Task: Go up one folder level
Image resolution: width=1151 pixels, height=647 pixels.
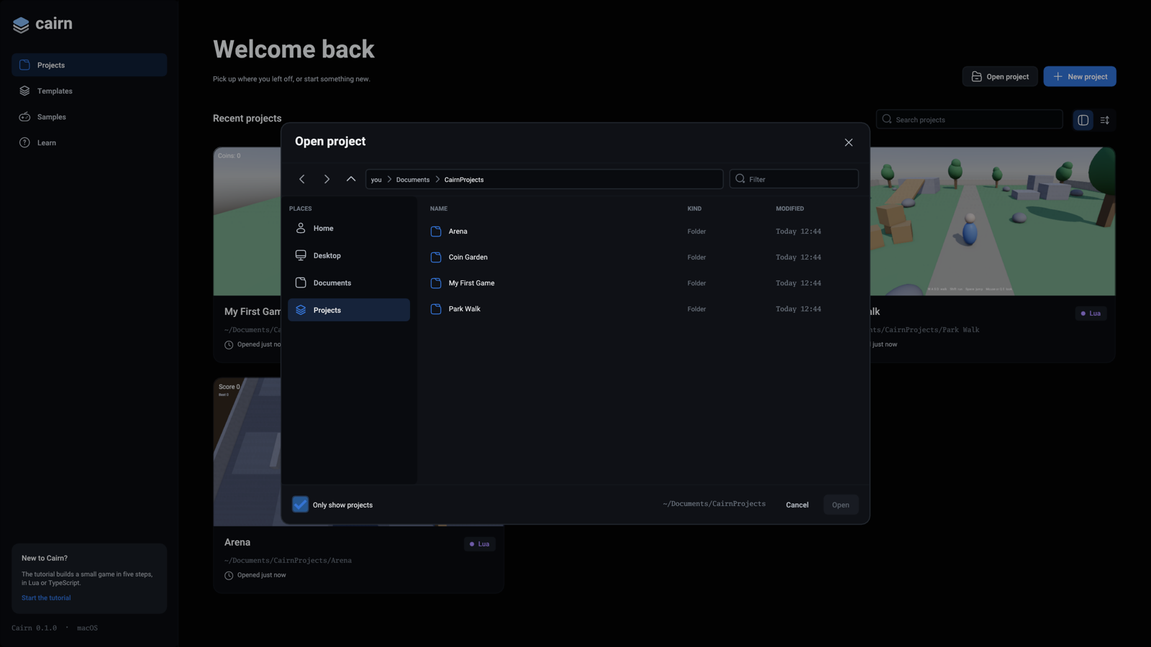Action: click(x=351, y=179)
